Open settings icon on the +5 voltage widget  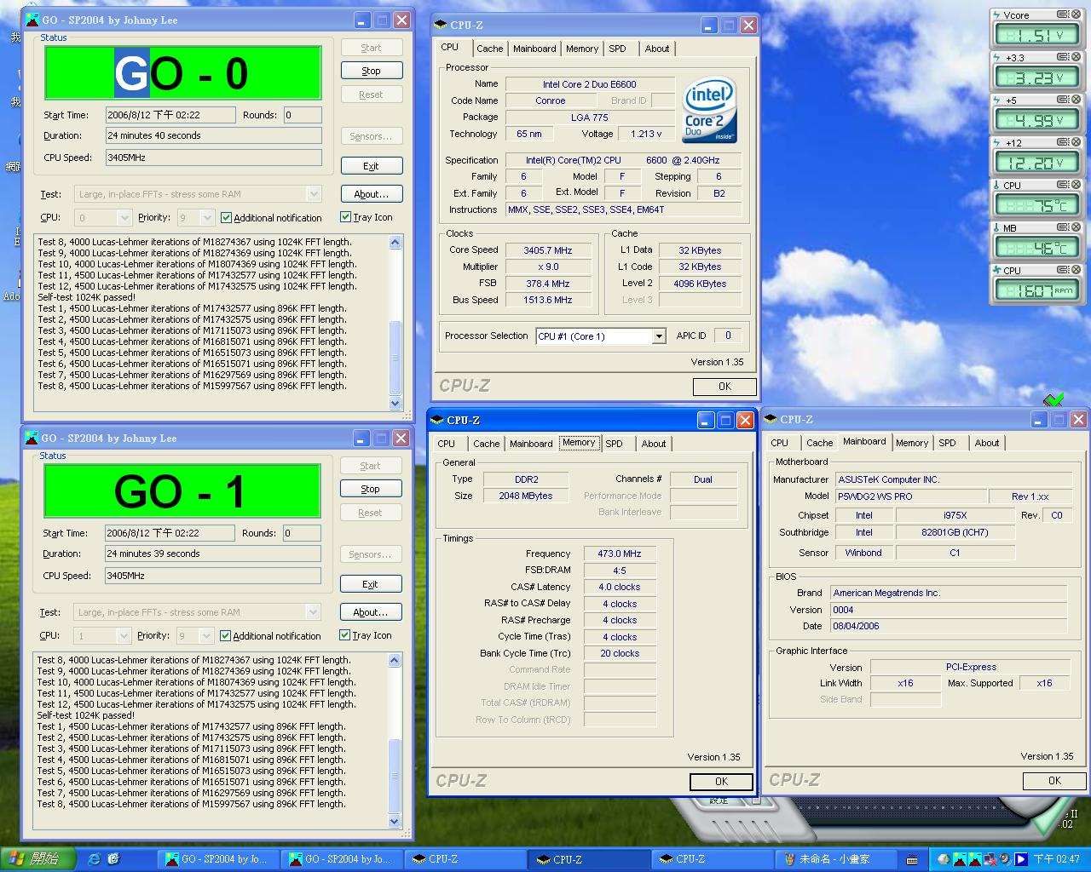(x=1063, y=100)
